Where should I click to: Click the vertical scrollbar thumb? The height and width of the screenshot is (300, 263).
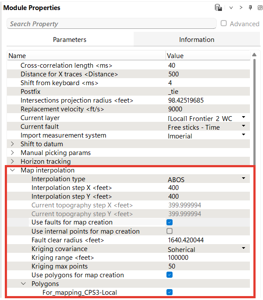pos(254,112)
